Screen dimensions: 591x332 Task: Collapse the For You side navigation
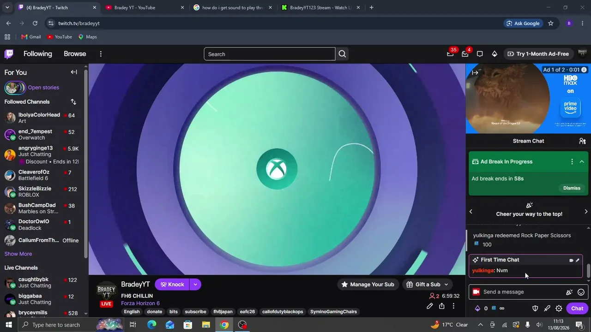click(74, 72)
